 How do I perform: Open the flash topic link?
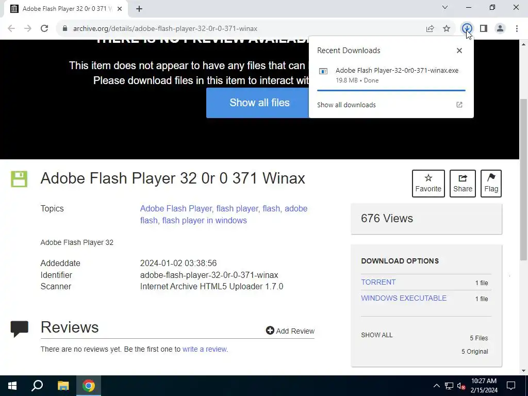coord(271,208)
